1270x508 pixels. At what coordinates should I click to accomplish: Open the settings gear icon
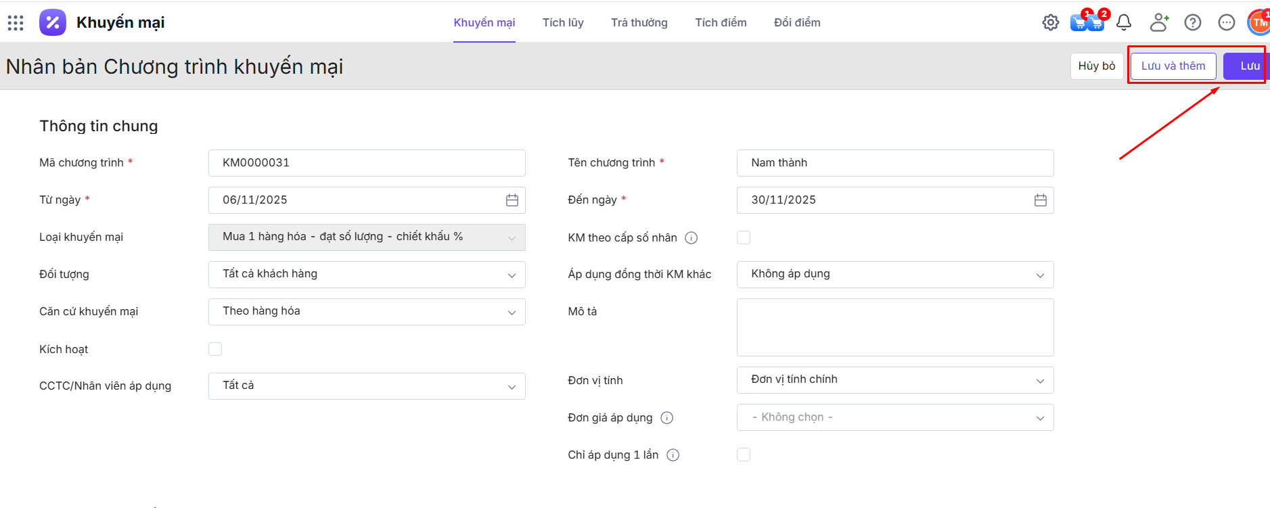pyautogui.click(x=1050, y=23)
